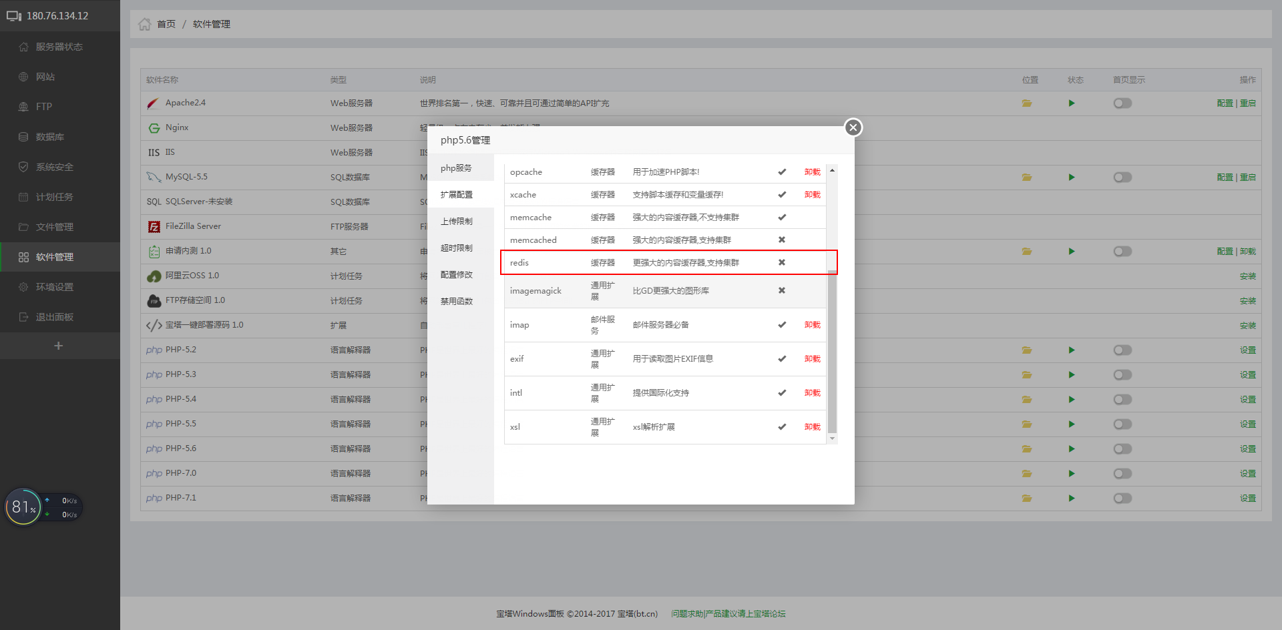Screen dimensions: 1282x630
Task: Toggle Apache2.4 homepage display switch
Action: tap(1122, 103)
